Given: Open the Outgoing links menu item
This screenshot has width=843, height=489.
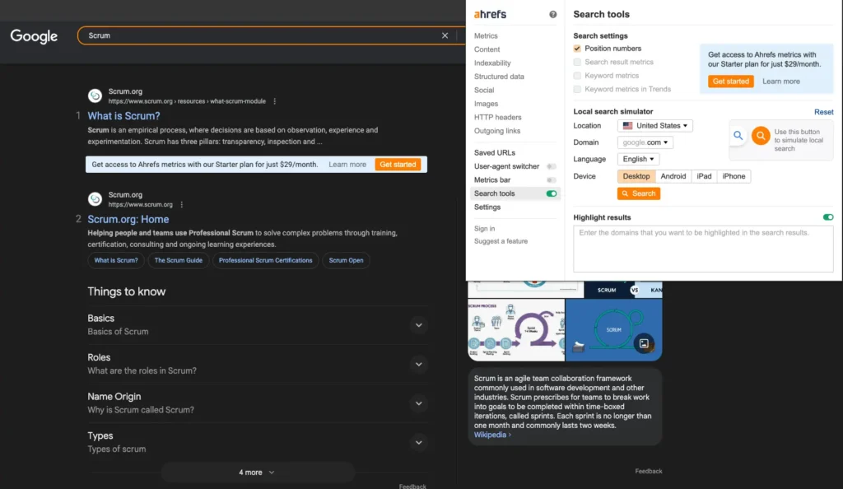Looking at the screenshot, I should tap(497, 131).
